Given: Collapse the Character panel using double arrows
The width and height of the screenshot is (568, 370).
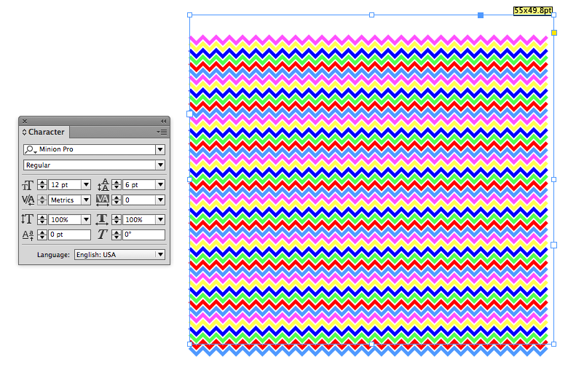Looking at the screenshot, I should pos(164,121).
